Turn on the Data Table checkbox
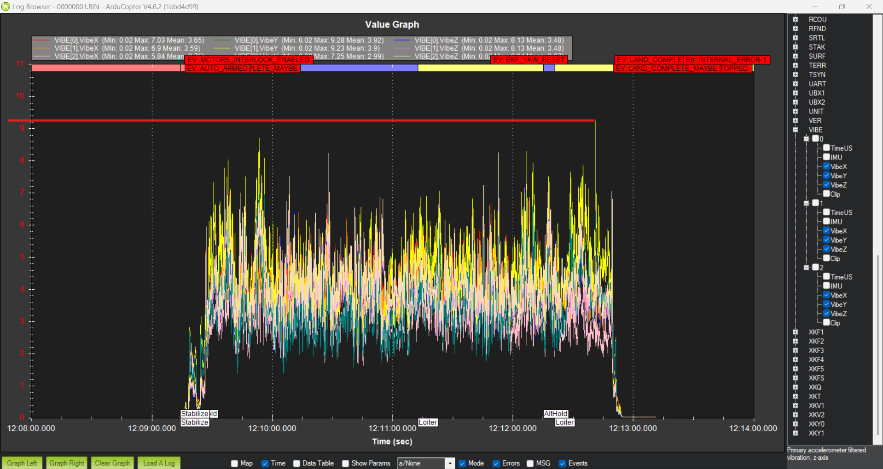 click(x=297, y=463)
